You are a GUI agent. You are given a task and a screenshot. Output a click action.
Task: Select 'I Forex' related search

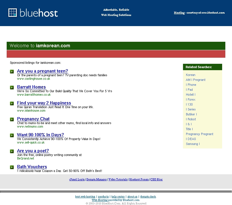point(191,99)
